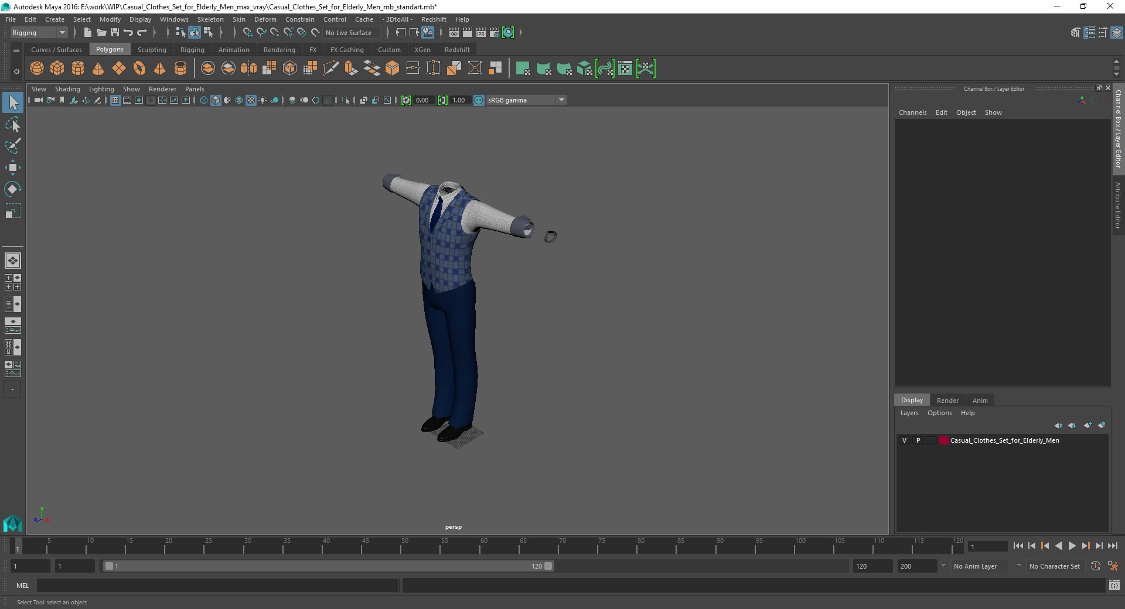This screenshot has height=609, width=1125.
Task: Select the polygon sphere shelf icon
Action: [37, 69]
